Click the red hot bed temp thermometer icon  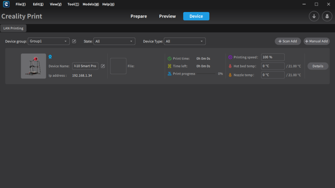(230, 66)
